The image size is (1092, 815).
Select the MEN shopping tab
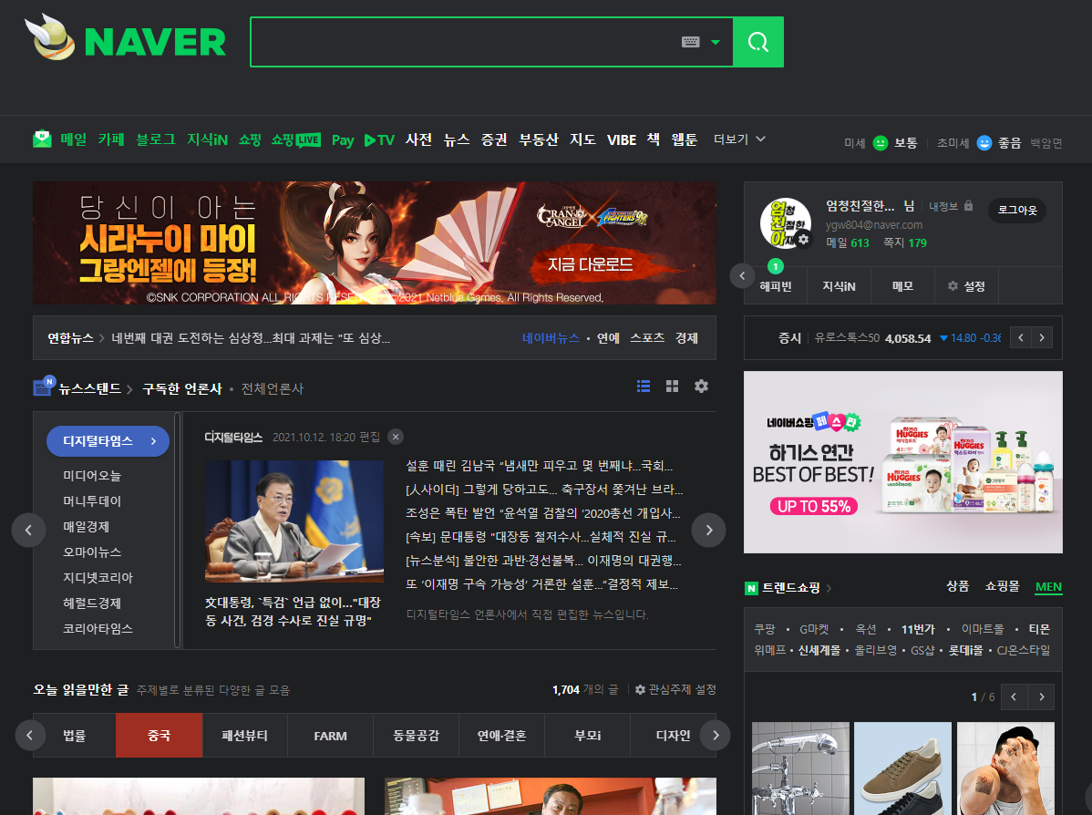coord(1048,586)
